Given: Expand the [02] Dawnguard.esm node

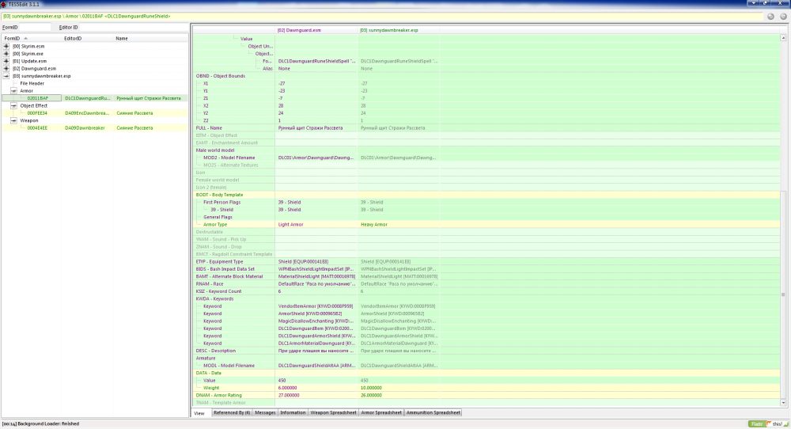Looking at the screenshot, I should [x=6, y=69].
